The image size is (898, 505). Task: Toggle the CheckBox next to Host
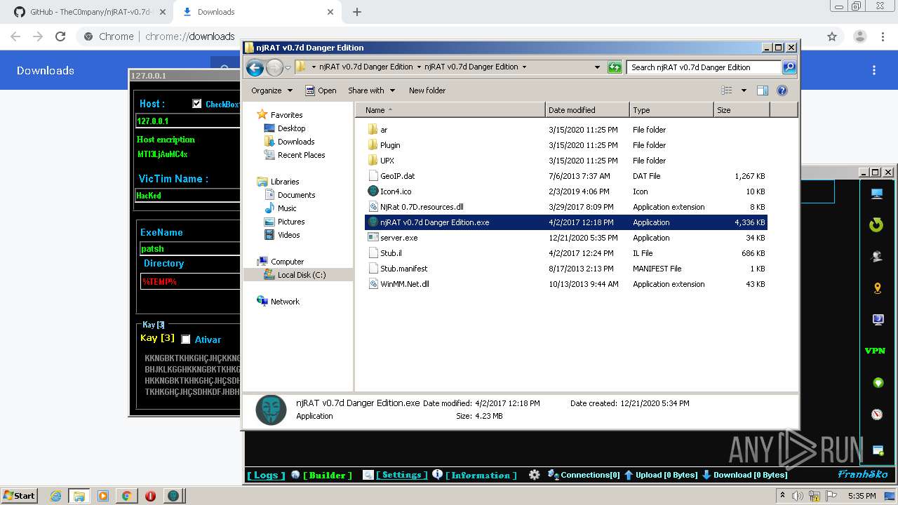[197, 104]
